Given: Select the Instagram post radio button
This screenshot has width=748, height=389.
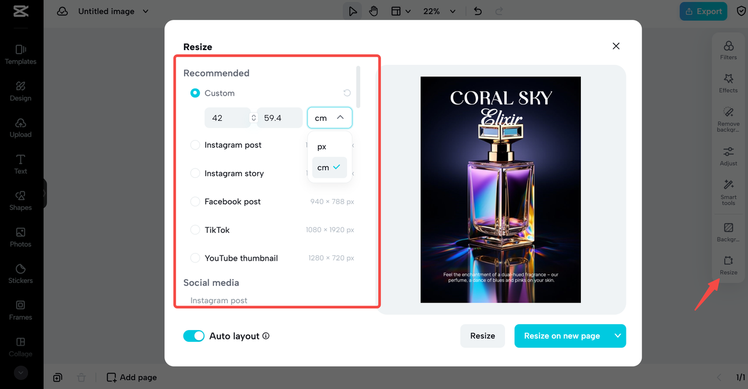Looking at the screenshot, I should pos(195,145).
